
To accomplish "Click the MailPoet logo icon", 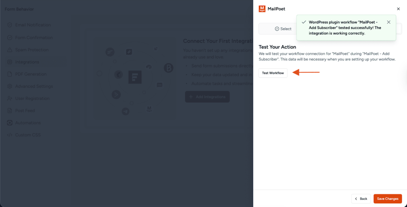I will (262, 9).
